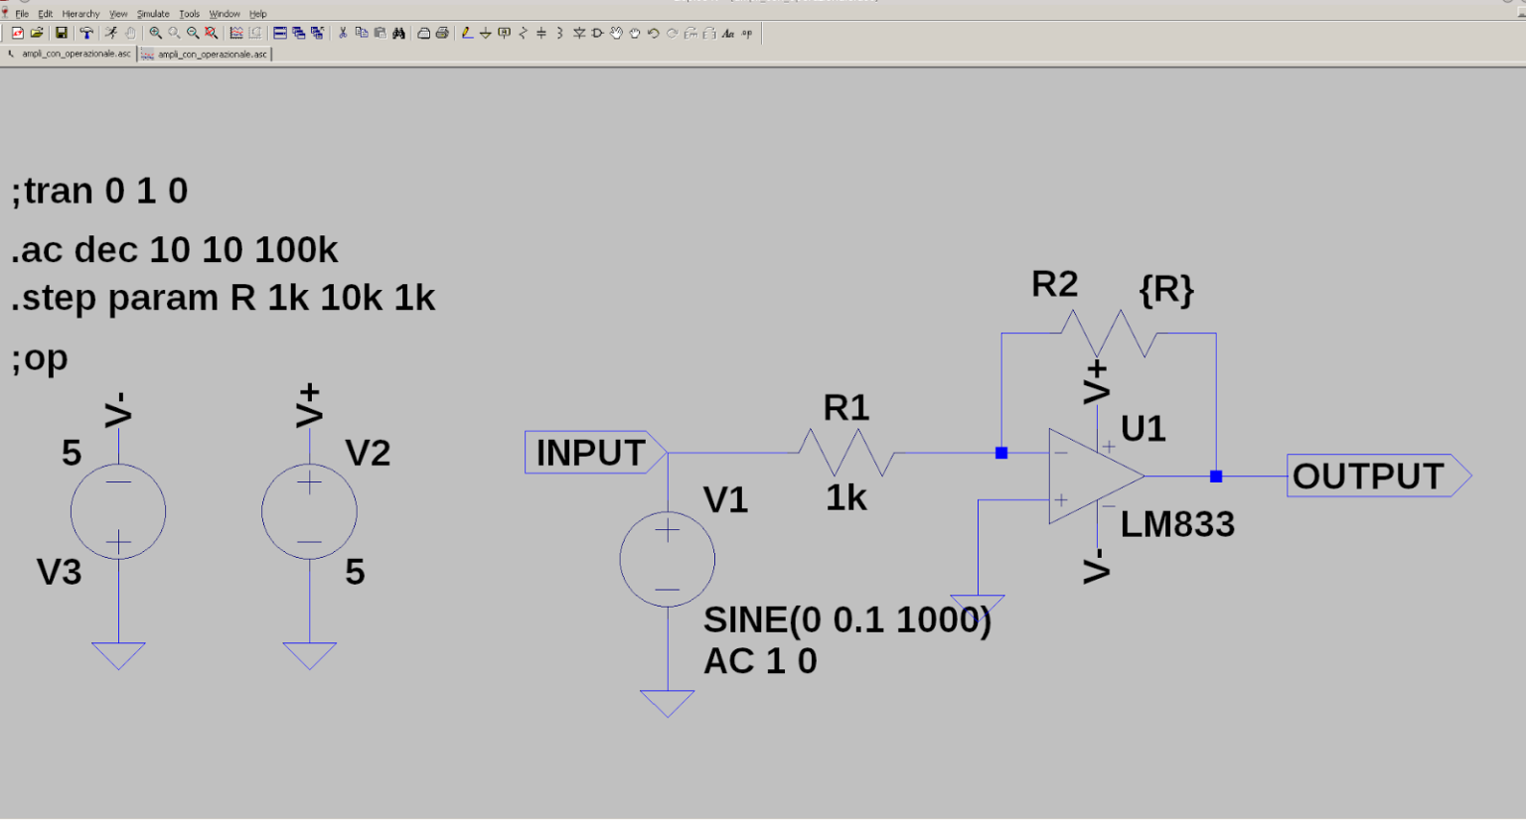Open the Simulate menu
The width and height of the screenshot is (1526, 820).
point(153,14)
